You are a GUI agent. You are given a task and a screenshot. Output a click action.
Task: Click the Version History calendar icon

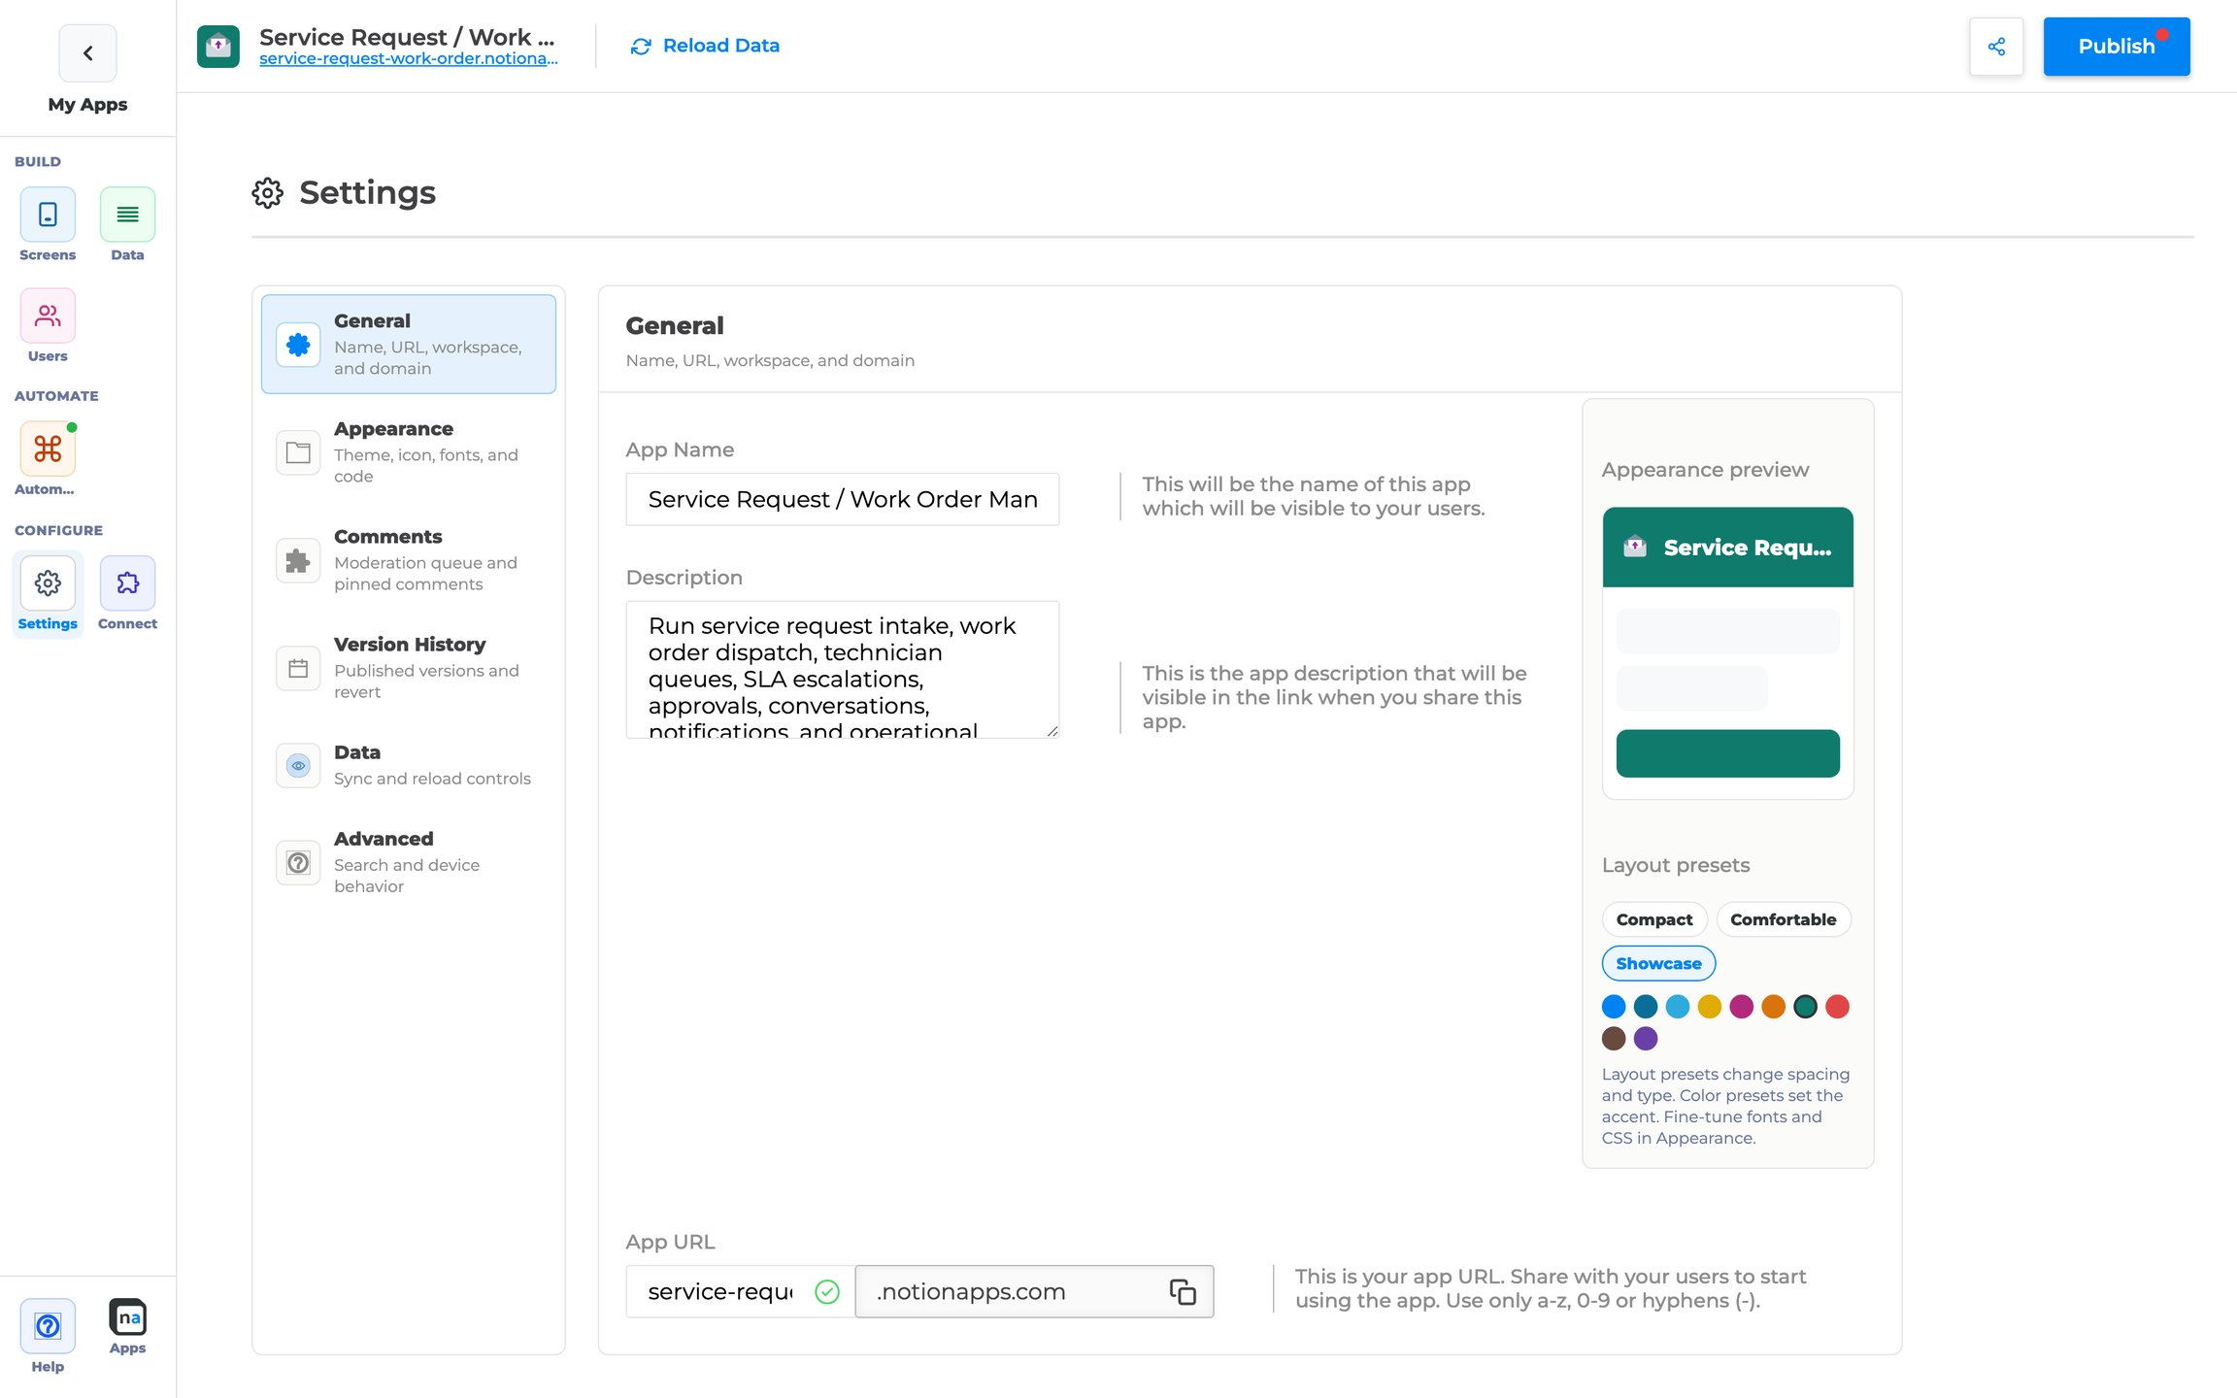coord(298,668)
